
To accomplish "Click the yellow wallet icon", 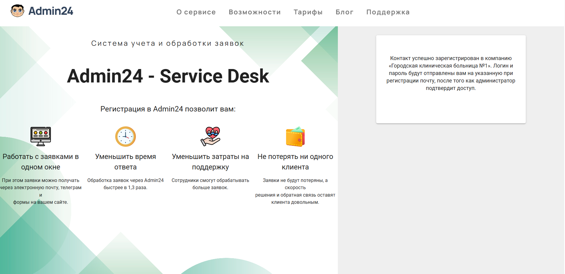I will (295, 137).
